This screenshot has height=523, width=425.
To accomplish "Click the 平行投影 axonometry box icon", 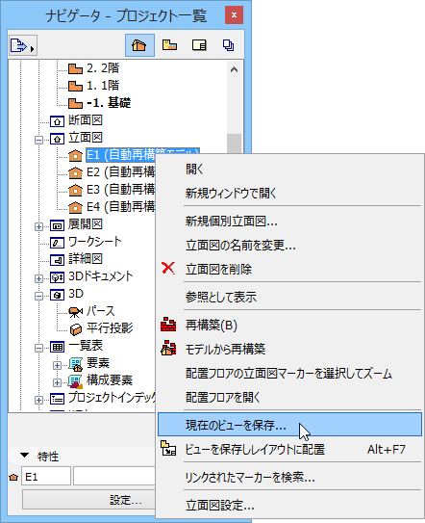I will coord(76,329).
